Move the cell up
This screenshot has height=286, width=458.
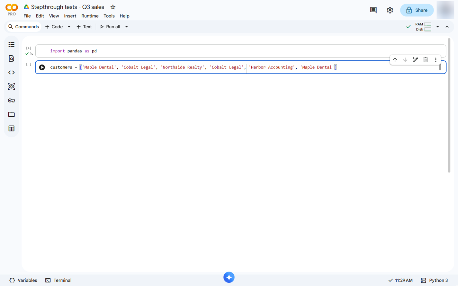tap(395, 60)
